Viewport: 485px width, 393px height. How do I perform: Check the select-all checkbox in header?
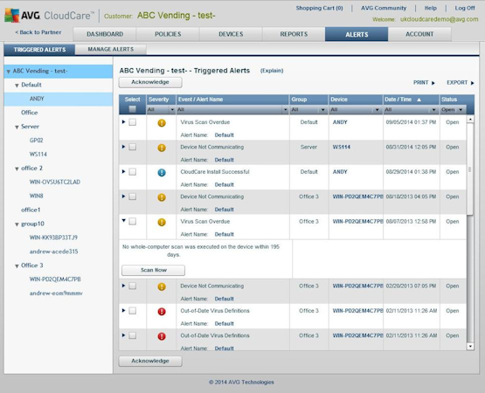point(132,109)
